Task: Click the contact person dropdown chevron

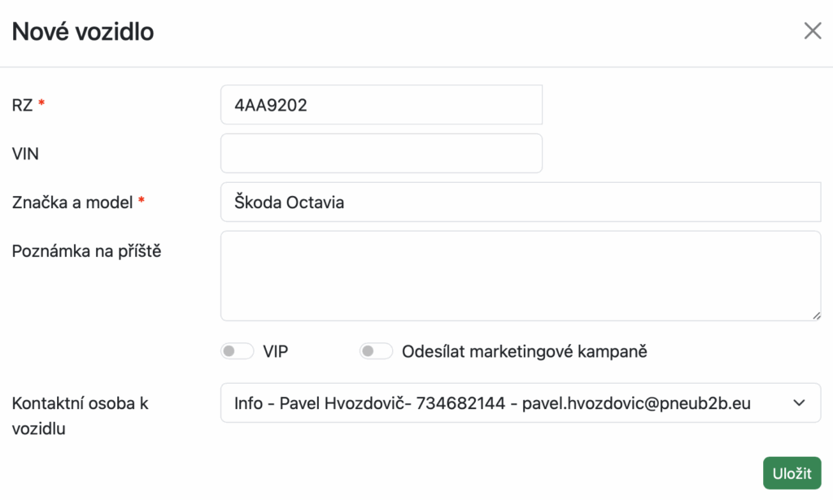Action: 799,403
